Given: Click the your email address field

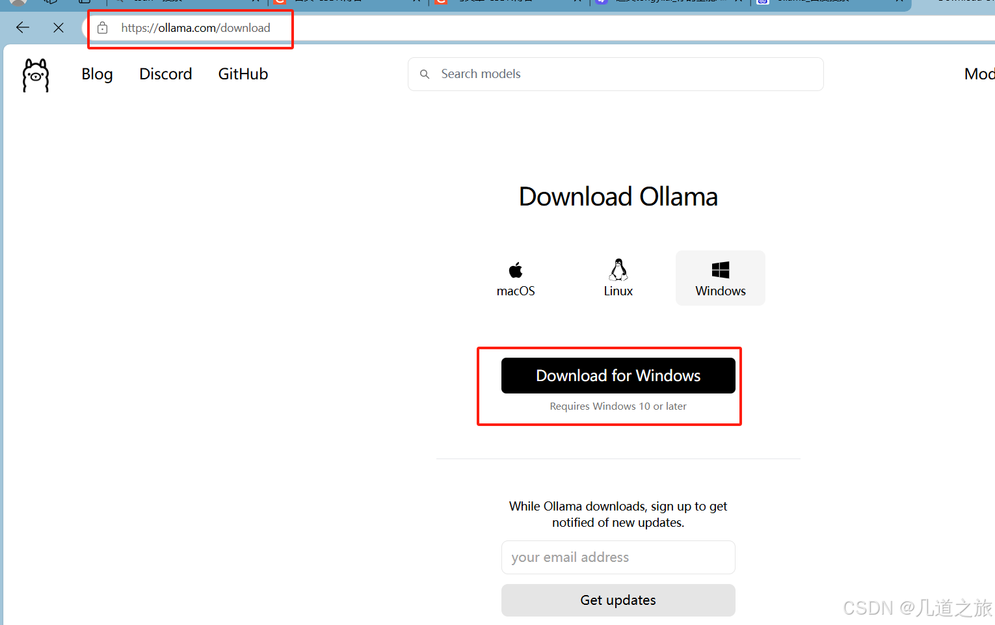Looking at the screenshot, I should point(618,557).
